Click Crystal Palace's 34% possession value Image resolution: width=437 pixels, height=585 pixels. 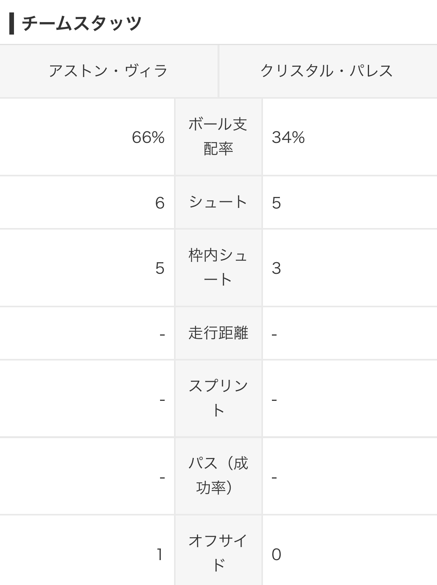[x=288, y=137]
